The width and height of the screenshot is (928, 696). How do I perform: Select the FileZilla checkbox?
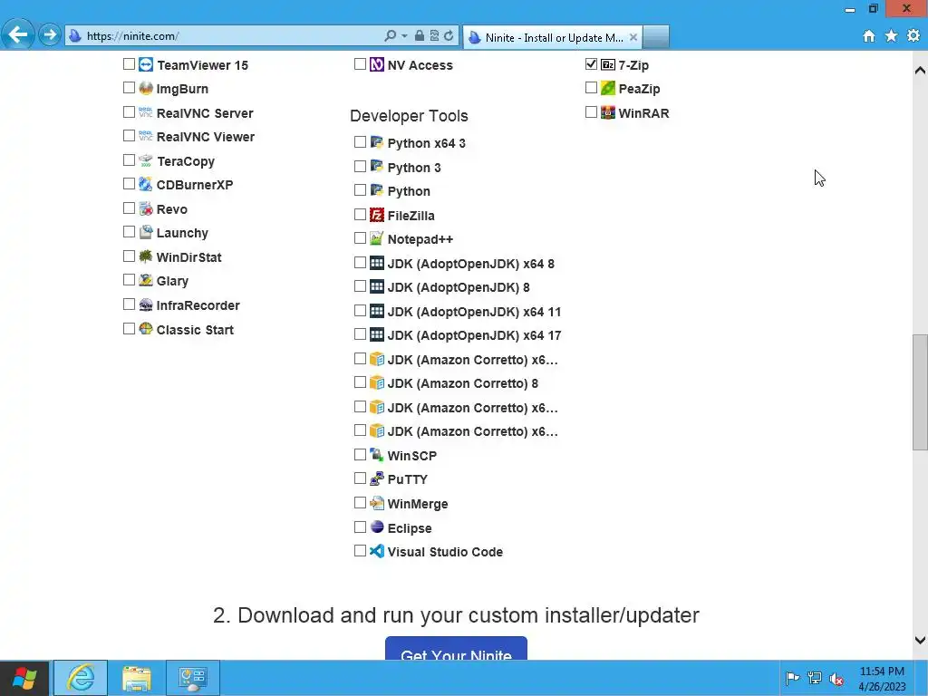click(360, 214)
